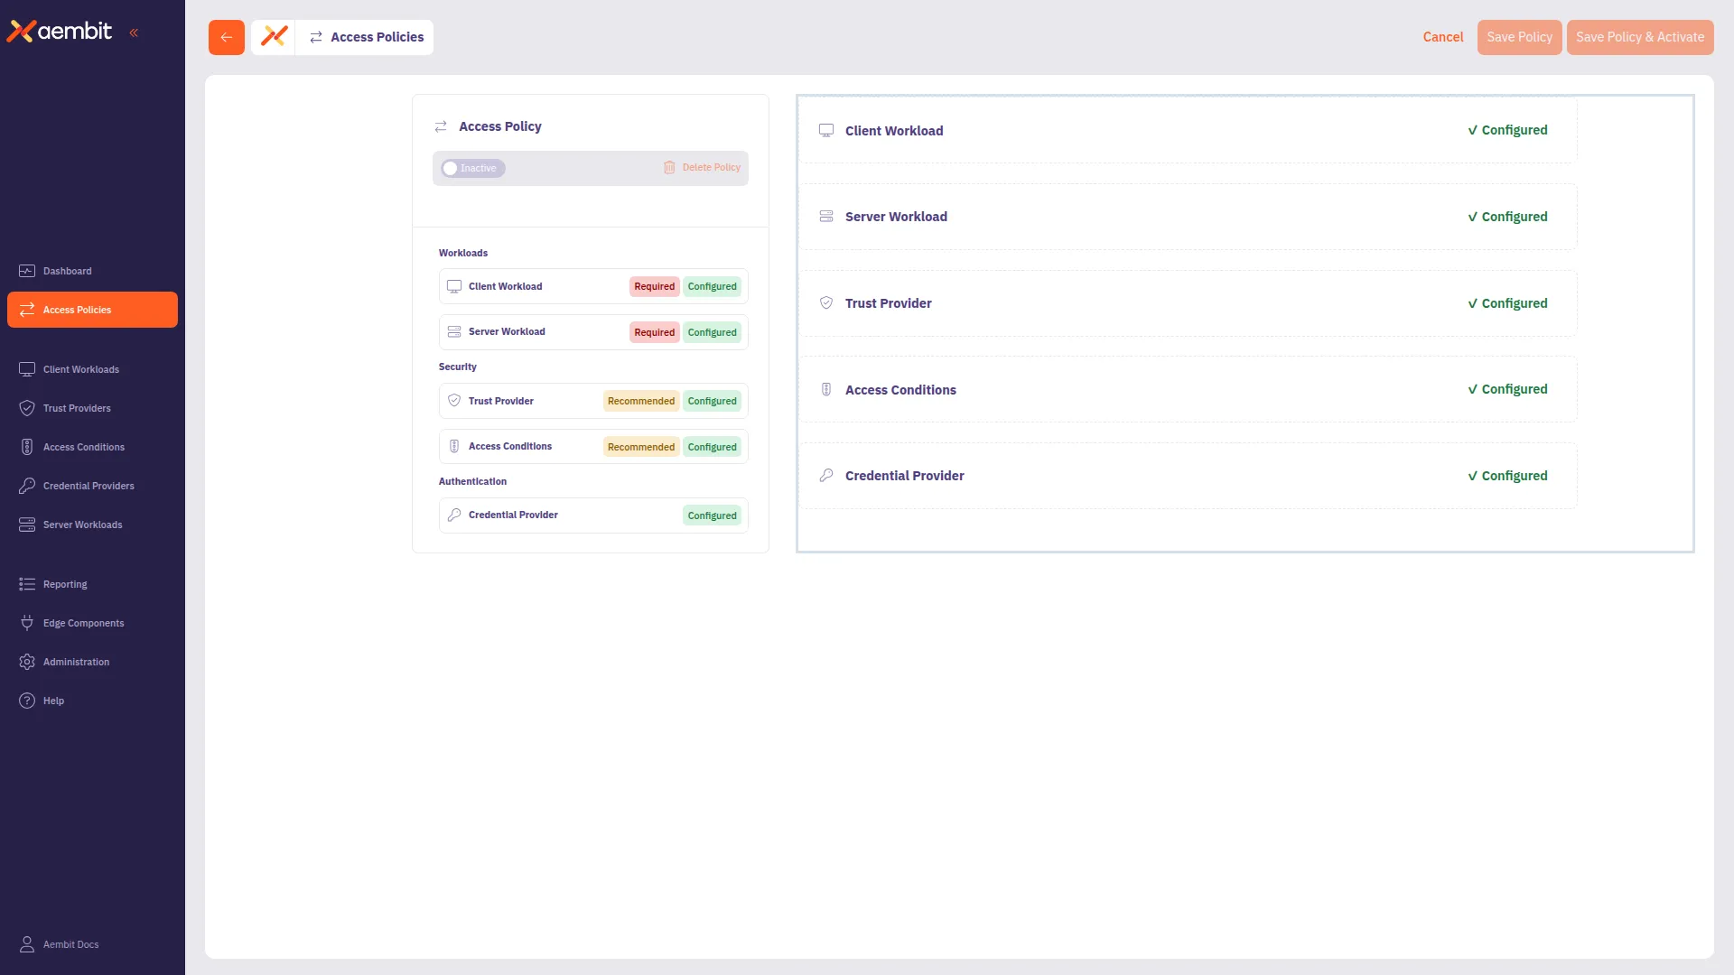
Task: Select Server Workload row in Workloads list
Action: (593, 332)
